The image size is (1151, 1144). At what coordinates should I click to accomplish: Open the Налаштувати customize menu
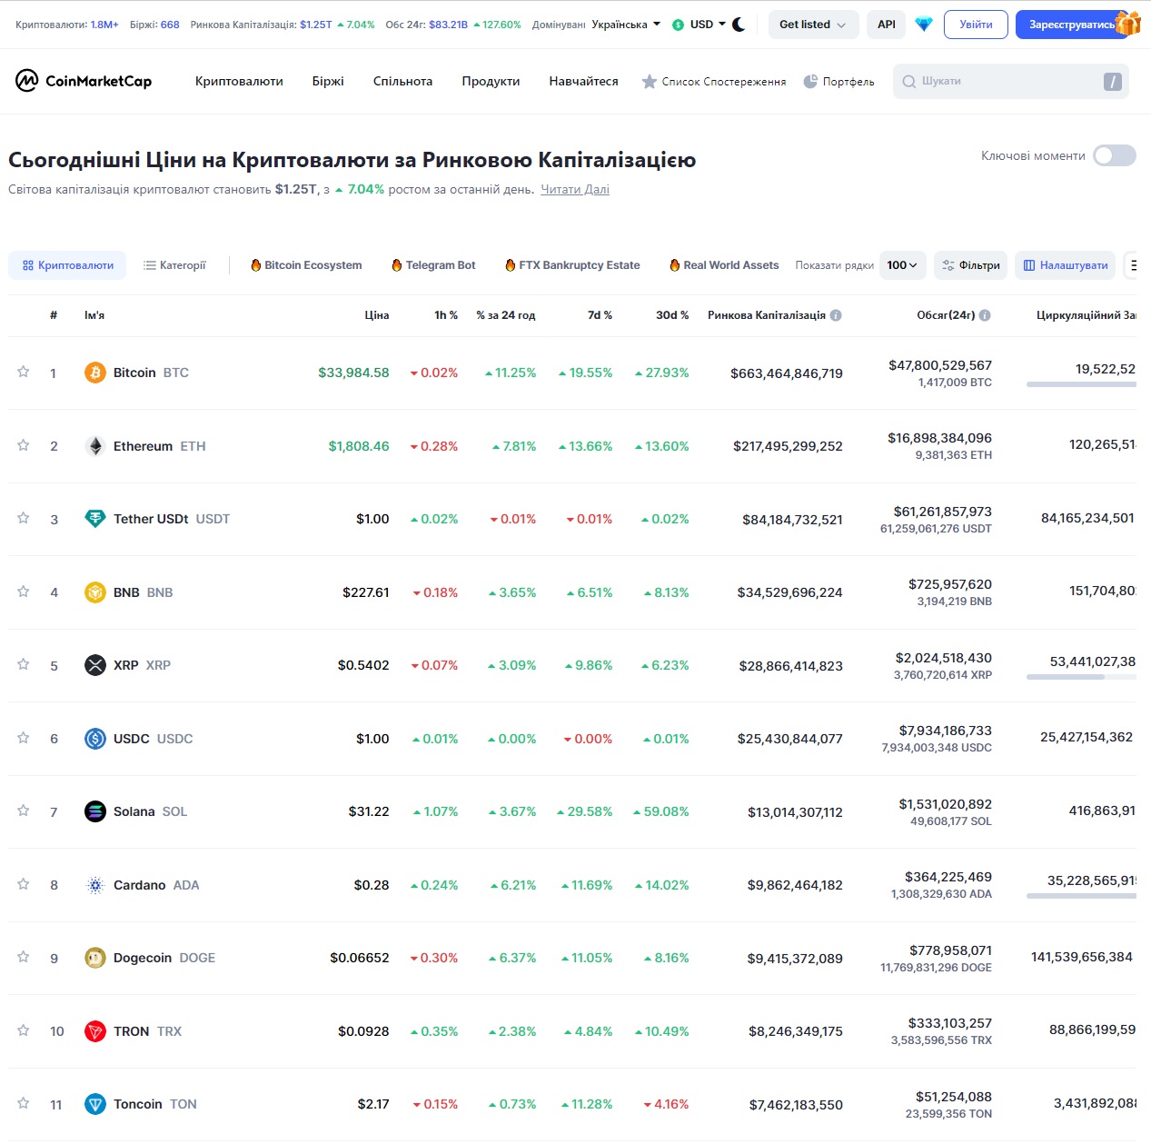1065,265
